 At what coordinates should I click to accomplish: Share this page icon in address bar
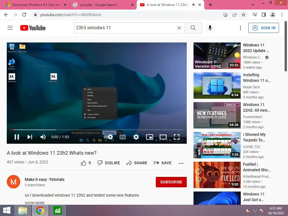click(235, 15)
